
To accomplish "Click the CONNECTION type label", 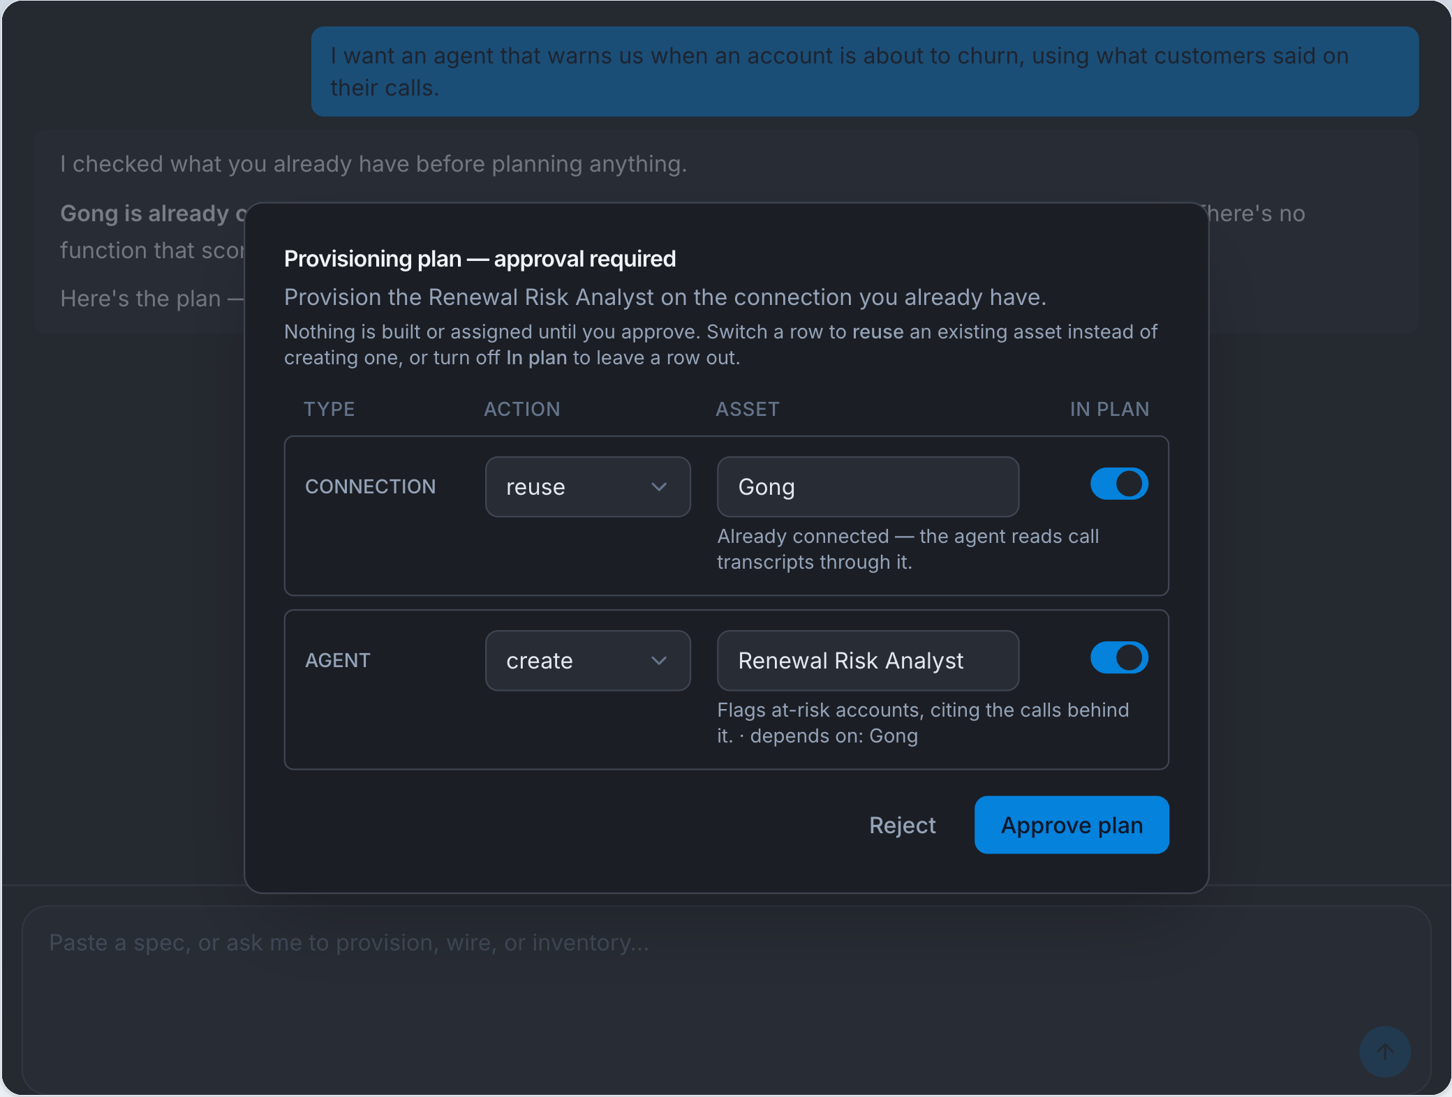I will (371, 486).
